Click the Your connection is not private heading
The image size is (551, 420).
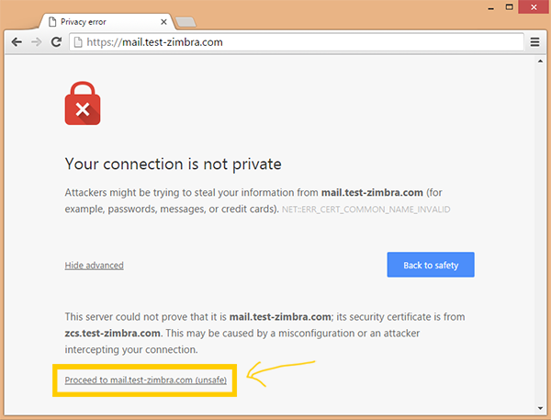pos(174,164)
